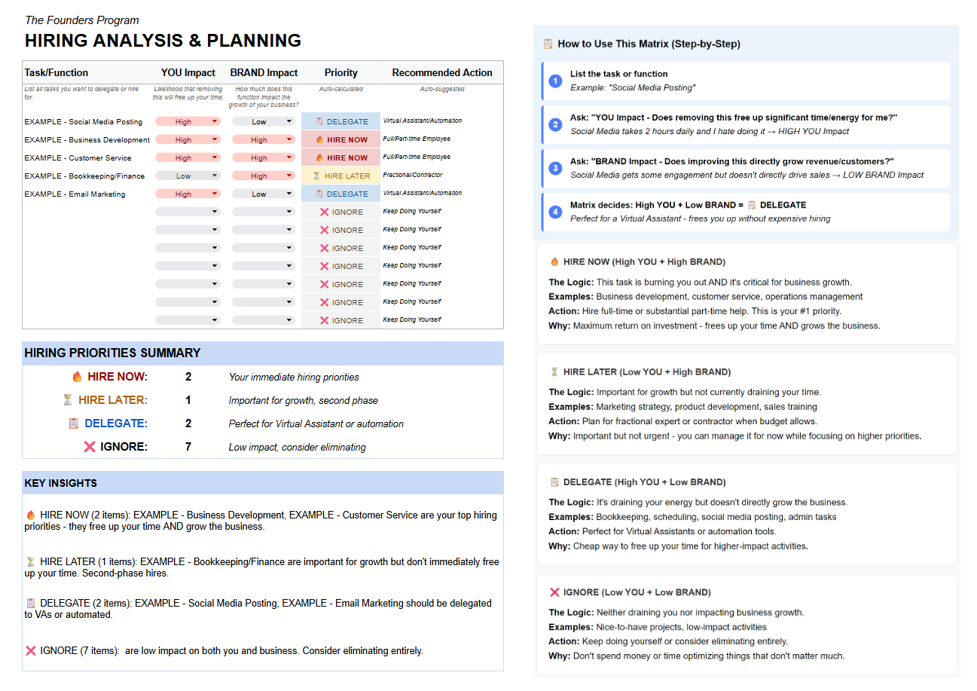Click the hourglass icon in HIRE LATER explanation card
Viewport: 977px width, 691px height.
coord(554,372)
